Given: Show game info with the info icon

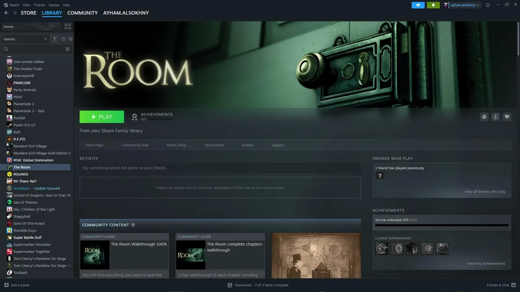Looking at the screenshot, I should [x=495, y=117].
